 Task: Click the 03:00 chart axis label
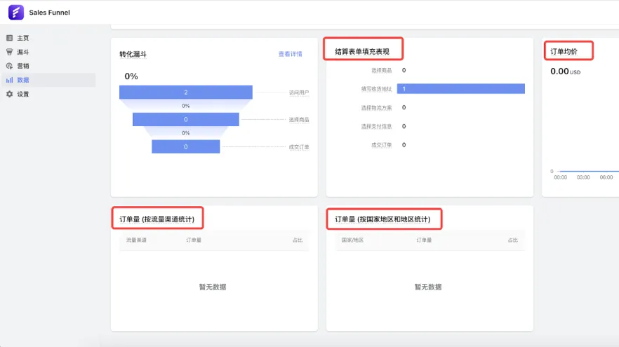pyautogui.click(x=583, y=177)
